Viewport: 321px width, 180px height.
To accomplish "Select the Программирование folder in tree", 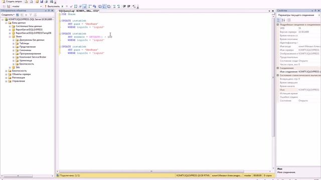I will (x=30, y=53).
